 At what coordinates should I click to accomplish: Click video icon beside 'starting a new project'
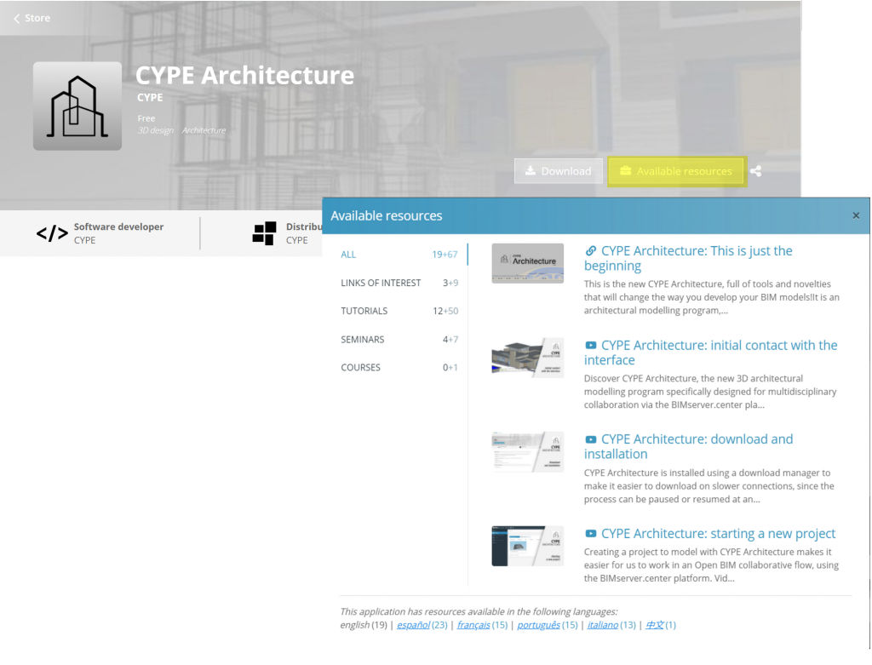[x=591, y=533]
